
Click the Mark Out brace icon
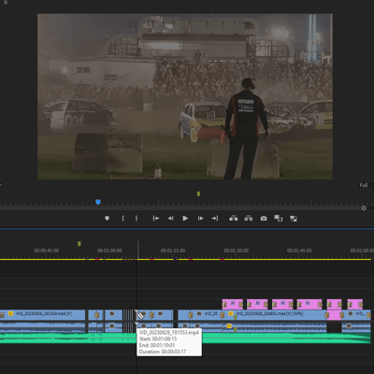pyautogui.click(x=137, y=219)
